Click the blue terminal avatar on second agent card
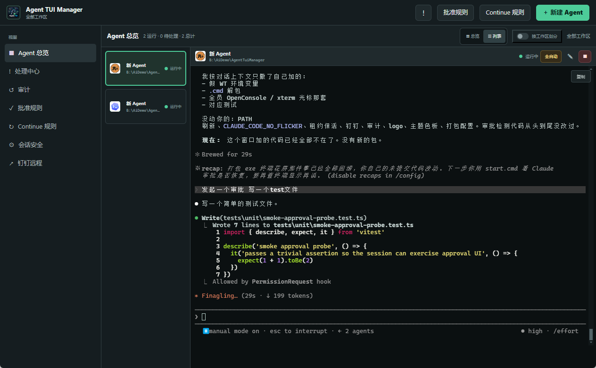 click(x=115, y=106)
